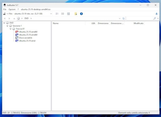161x117 pixels.
Task: Open the drive selection dropdown
Action: point(51,14)
